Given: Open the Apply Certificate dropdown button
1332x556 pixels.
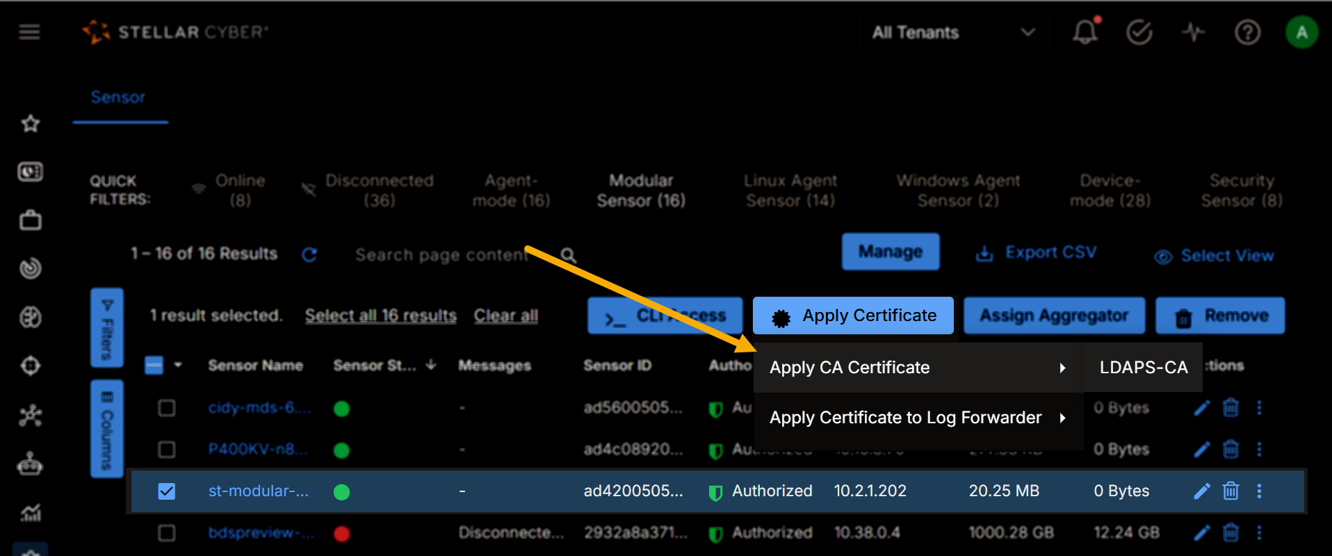Looking at the screenshot, I should coord(853,316).
